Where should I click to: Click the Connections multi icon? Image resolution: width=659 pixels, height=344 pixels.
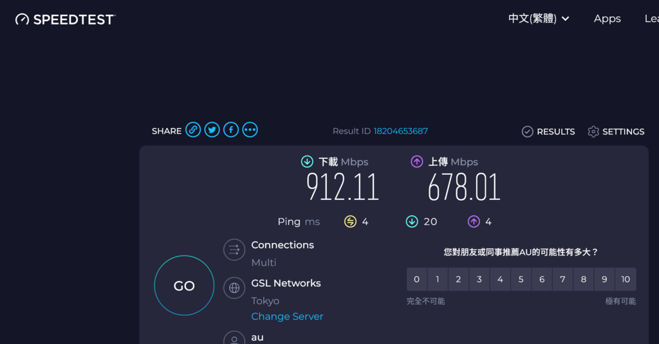(234, 250)
